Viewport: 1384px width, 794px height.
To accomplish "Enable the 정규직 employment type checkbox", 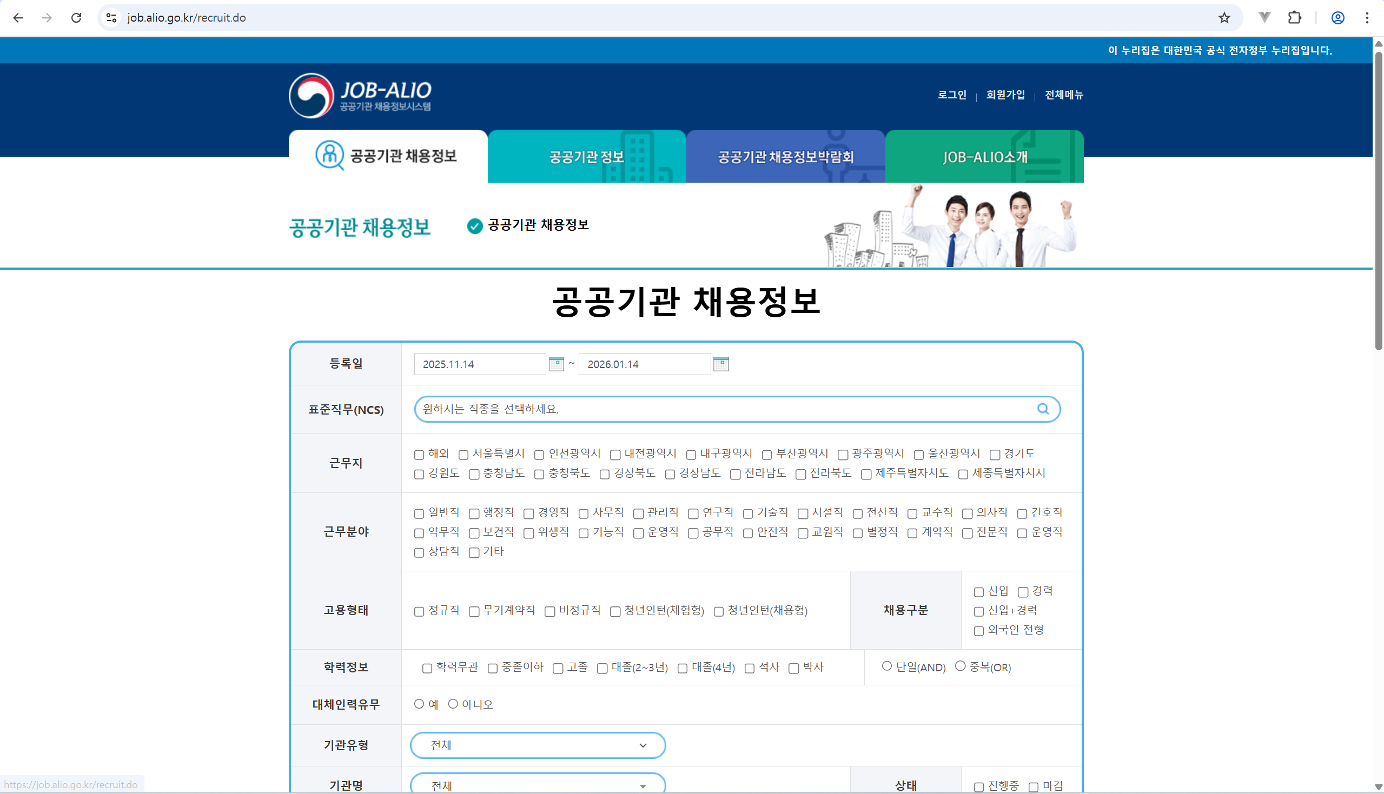I will [419, 611].
